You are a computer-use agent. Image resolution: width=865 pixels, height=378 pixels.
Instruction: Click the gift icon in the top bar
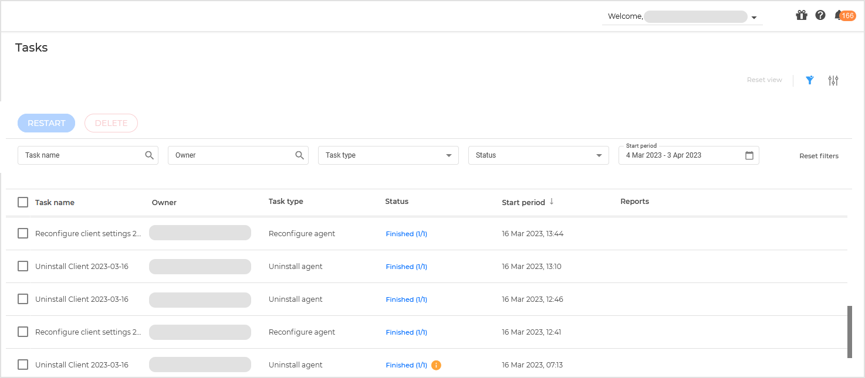802,15
